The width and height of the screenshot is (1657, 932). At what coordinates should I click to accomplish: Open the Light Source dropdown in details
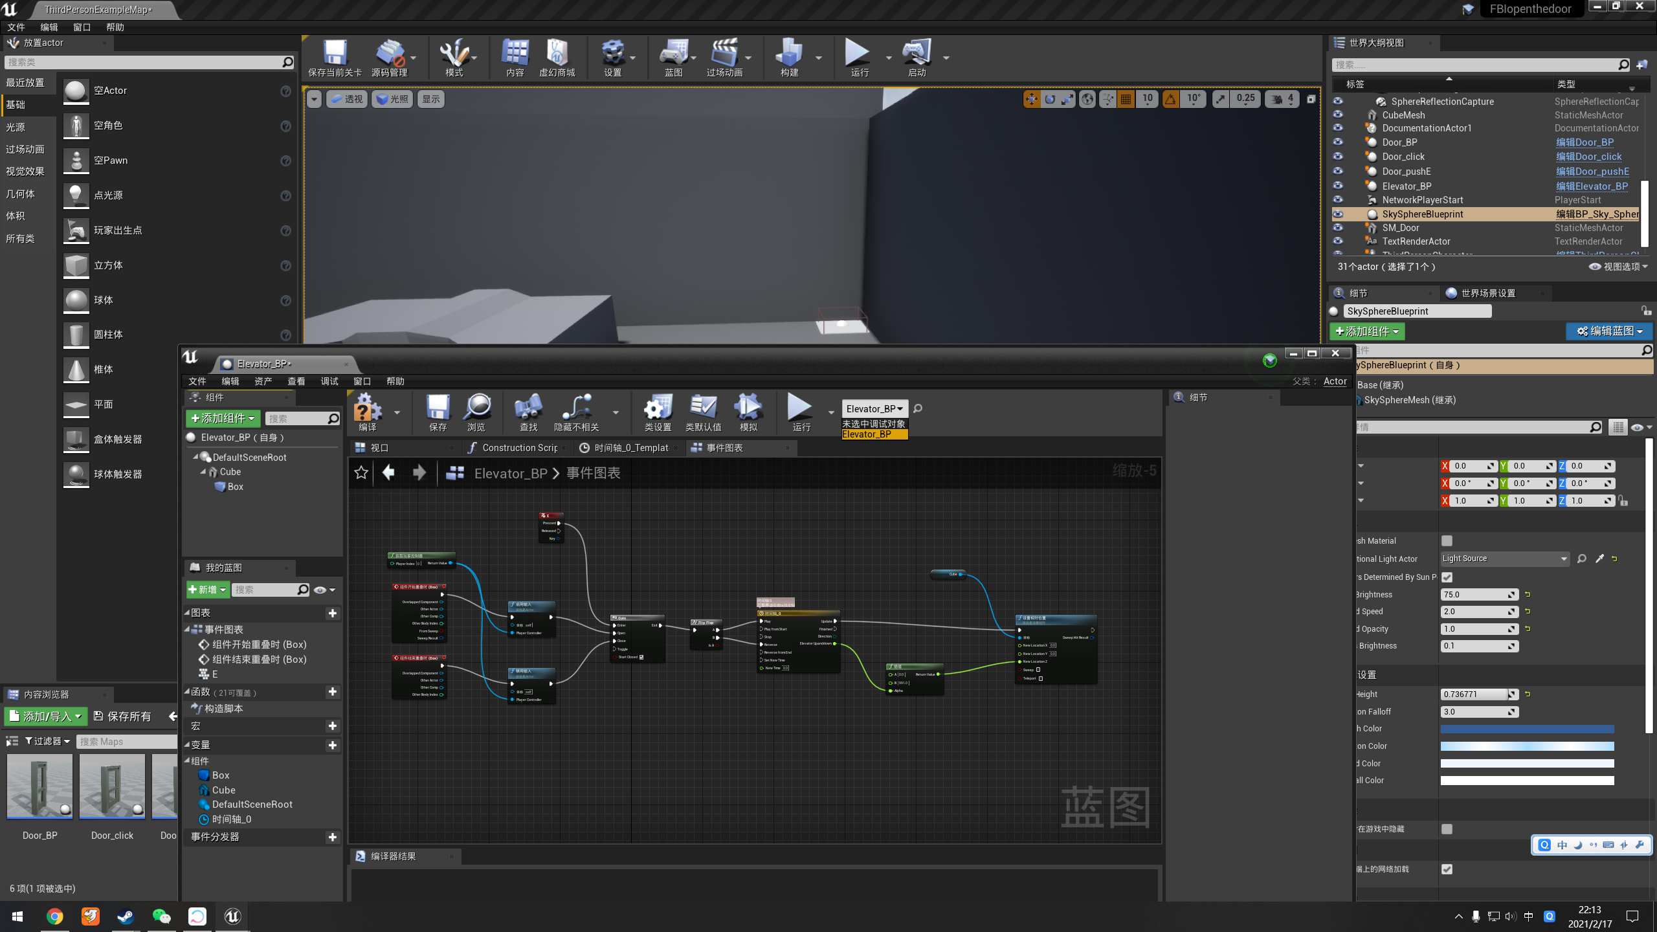1504,559
